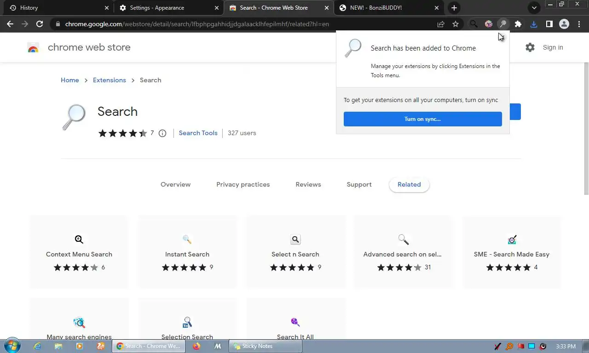Open the Support tab

coord(359,184)
